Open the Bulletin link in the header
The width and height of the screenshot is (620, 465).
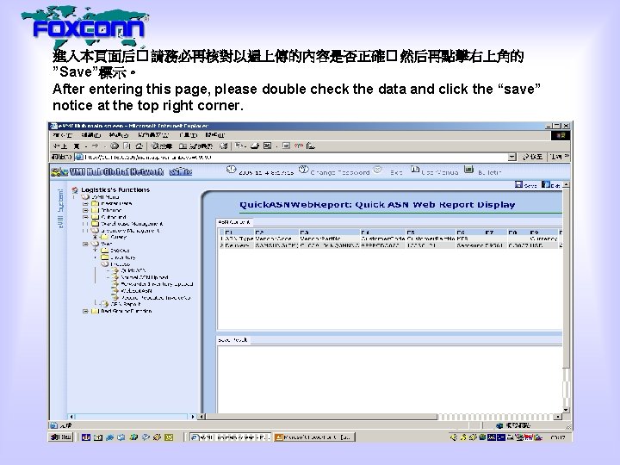(x=489, y=172)
